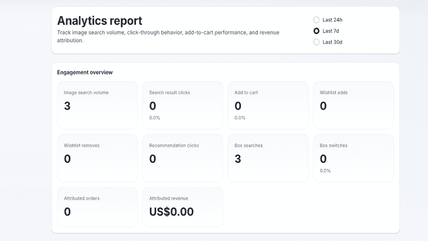Click the value 3 under Image search volume
This screenshot has width=428, height=241.
(67, 106)
